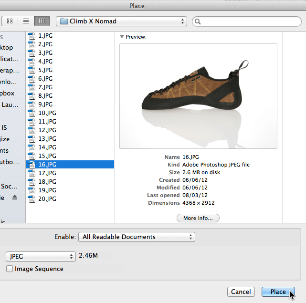The height and width of the screenshot is (303, 306).
Task: Click the file icon of 12.JPG
Action: pyautogui.click(x=32, y=130)
